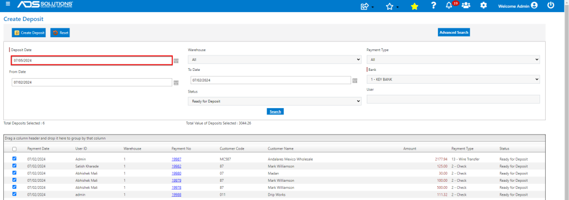Open payment number 19978 link
Screen dimensions: 569x200
[176, 188]
